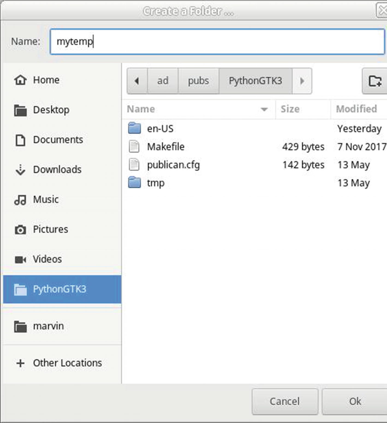Viewport: 387px width, 423px height.
Task: Click the path bar right scroll arrow
Action: point(302,81)
